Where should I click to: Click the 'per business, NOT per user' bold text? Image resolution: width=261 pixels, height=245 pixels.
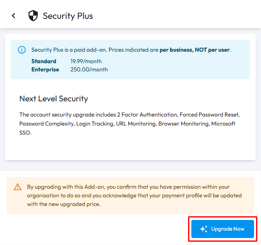[x=195, y=50]
